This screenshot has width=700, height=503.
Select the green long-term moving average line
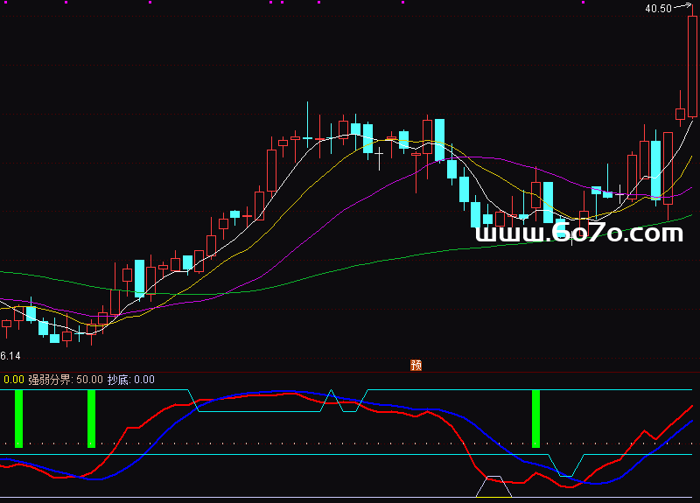tap(350, 264)
